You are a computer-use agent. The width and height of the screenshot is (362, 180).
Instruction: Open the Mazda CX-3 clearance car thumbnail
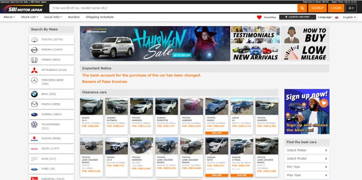pyautogui.click(x=91, y=106)
